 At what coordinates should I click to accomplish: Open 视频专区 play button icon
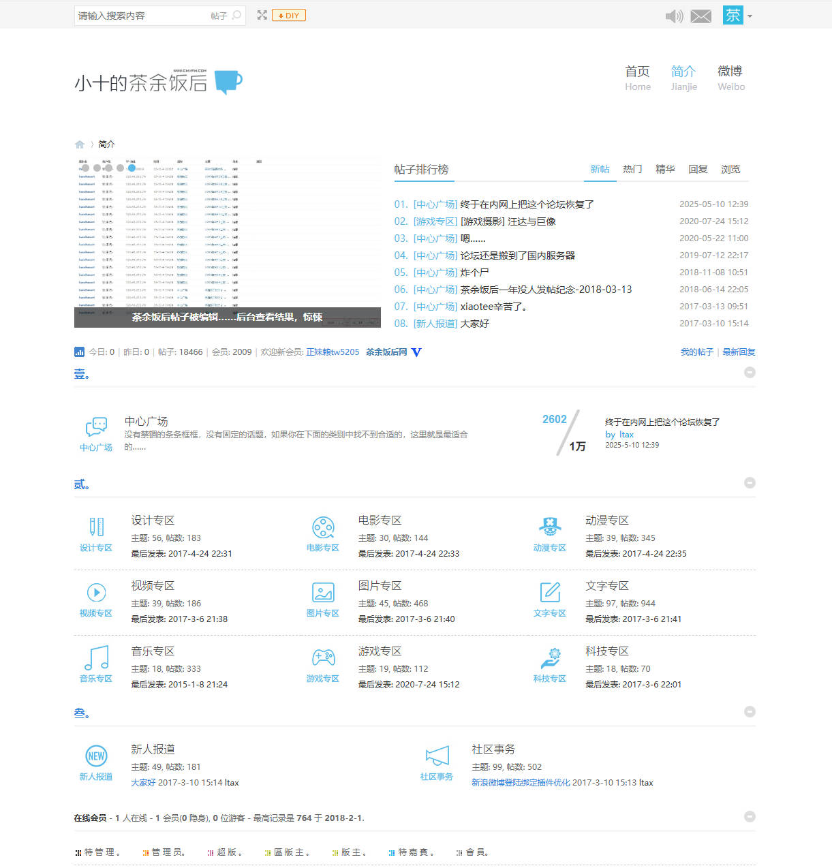click(96, 593)
